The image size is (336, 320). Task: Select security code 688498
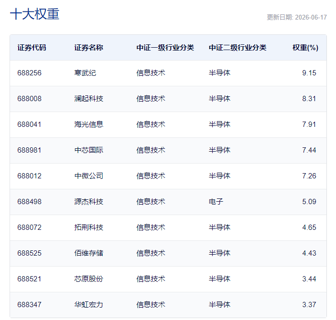(x=29, y=202)
